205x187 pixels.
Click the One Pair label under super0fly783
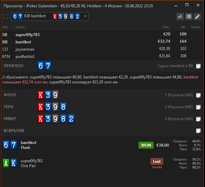coord(28,166)
